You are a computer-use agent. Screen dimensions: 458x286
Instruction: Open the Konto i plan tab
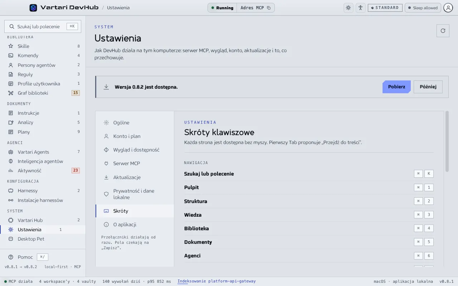click(x=135, y=136)
